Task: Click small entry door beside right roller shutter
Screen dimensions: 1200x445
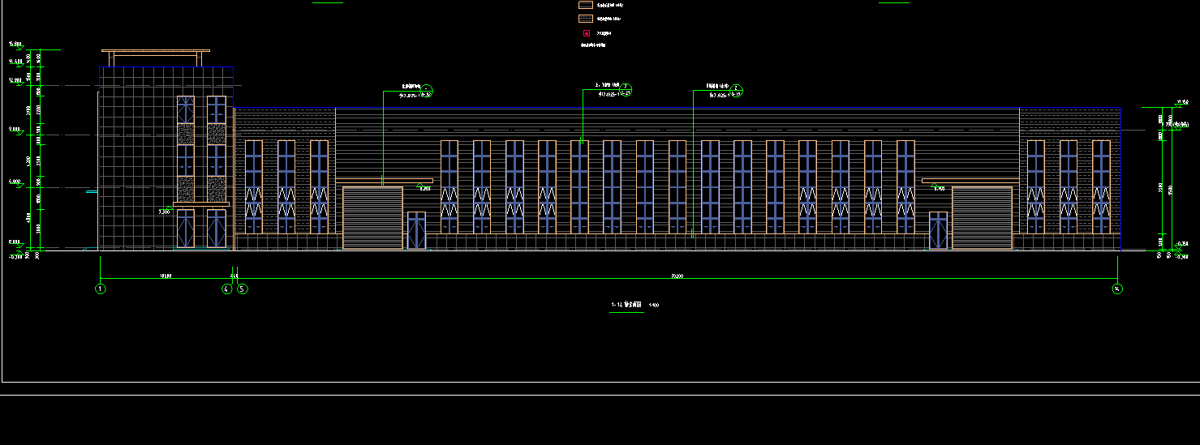Action: [938, 230]
